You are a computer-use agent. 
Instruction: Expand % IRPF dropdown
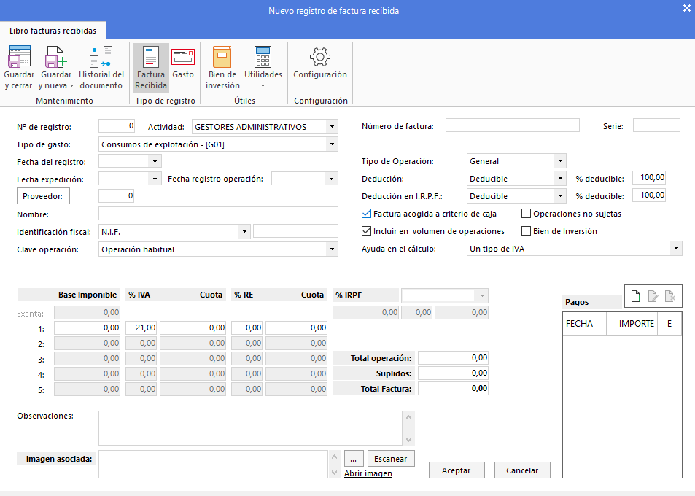482,295
